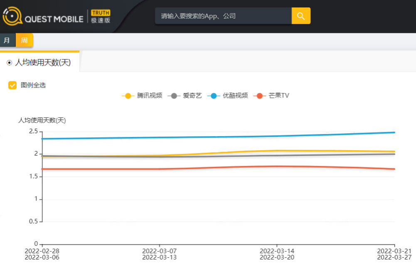416x264 pixels.
Task: Click the 2.5 y-axis value label
Action: pyautogui.click(x=33, y=131)
